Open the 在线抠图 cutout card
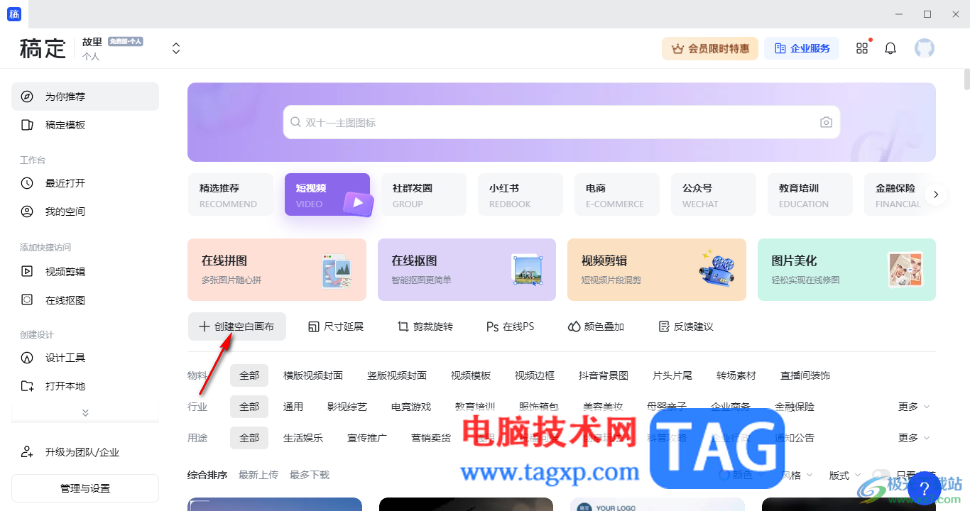Screen dimensions: 970x511 467,270
